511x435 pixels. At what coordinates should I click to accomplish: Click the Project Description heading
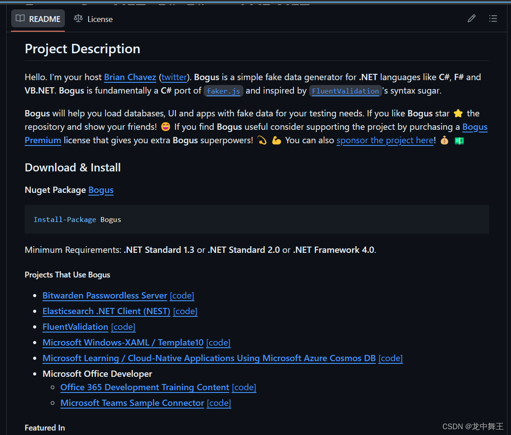(x=82, y=49)
